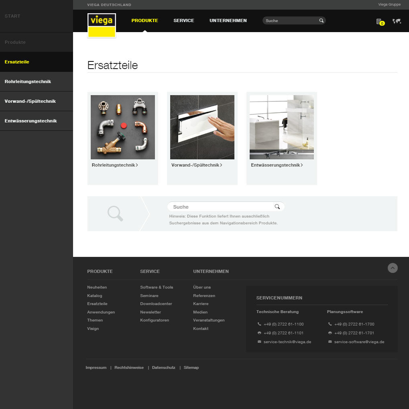Open Medien in the footer
Viewport: 409px width, 409px height.
pyautogui.click(x=200, y=312)
